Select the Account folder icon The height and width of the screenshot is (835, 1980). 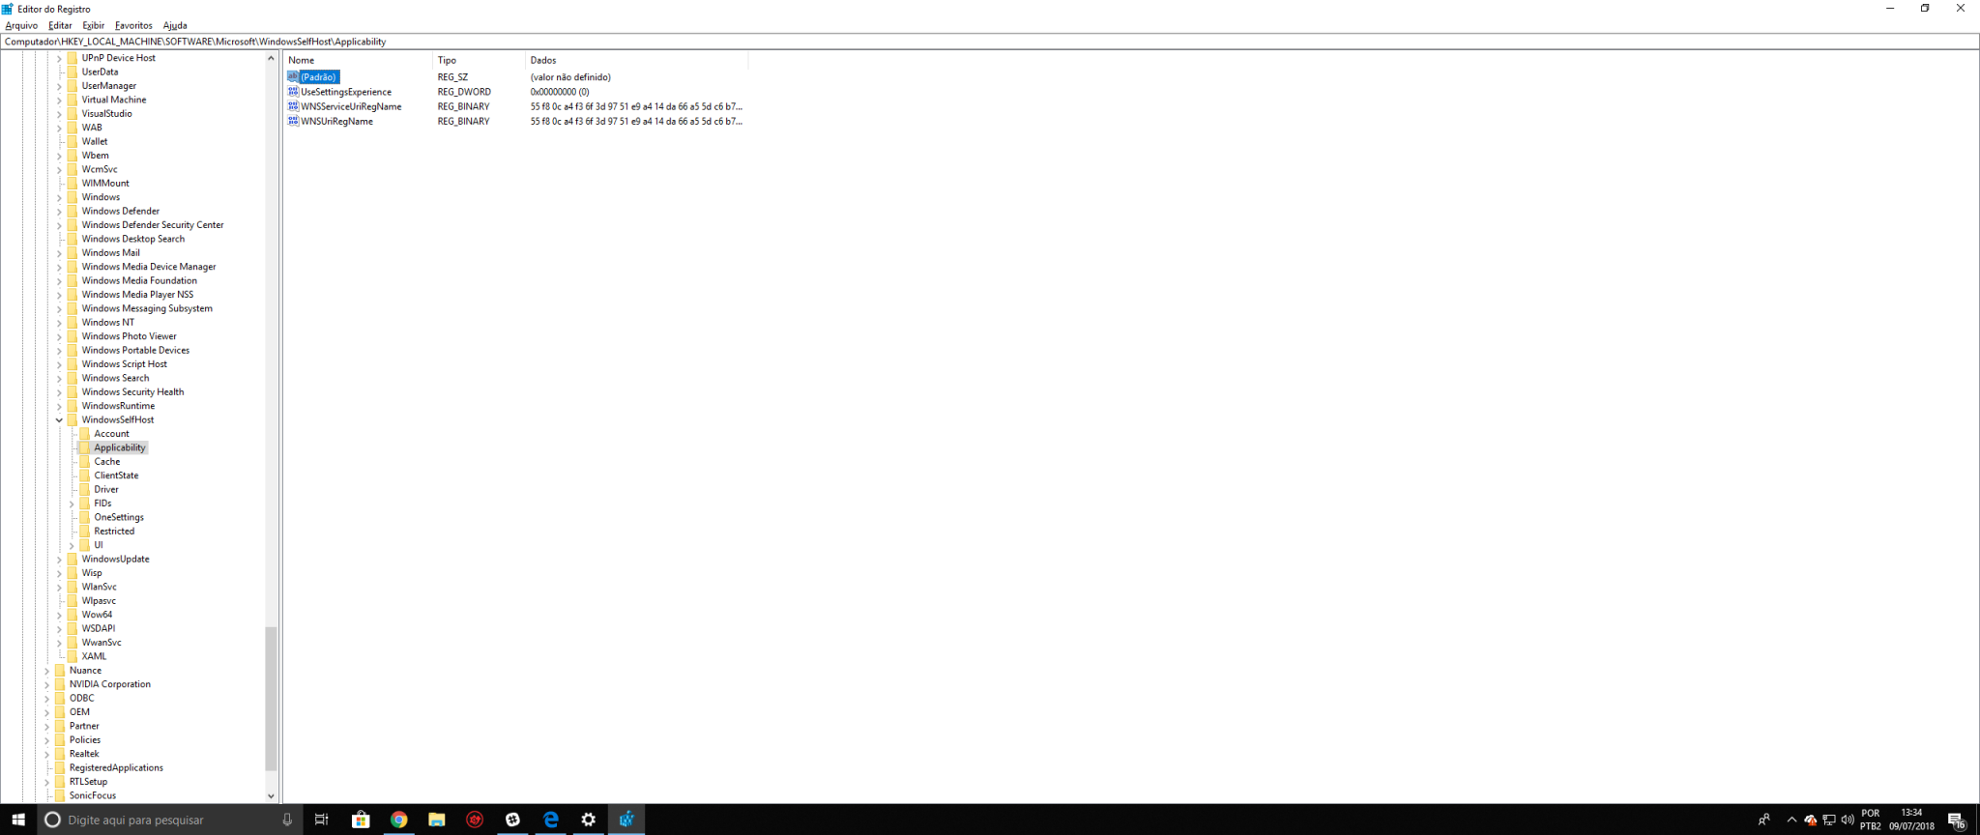click(x=84, y=434)
